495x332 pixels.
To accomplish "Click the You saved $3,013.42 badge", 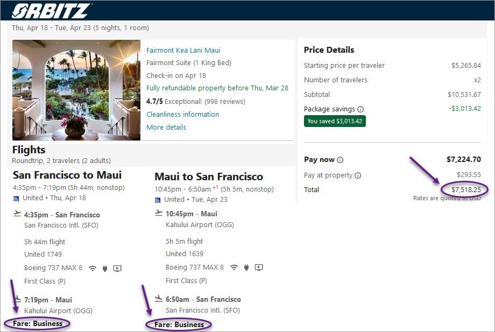I will tap(335, 121).
